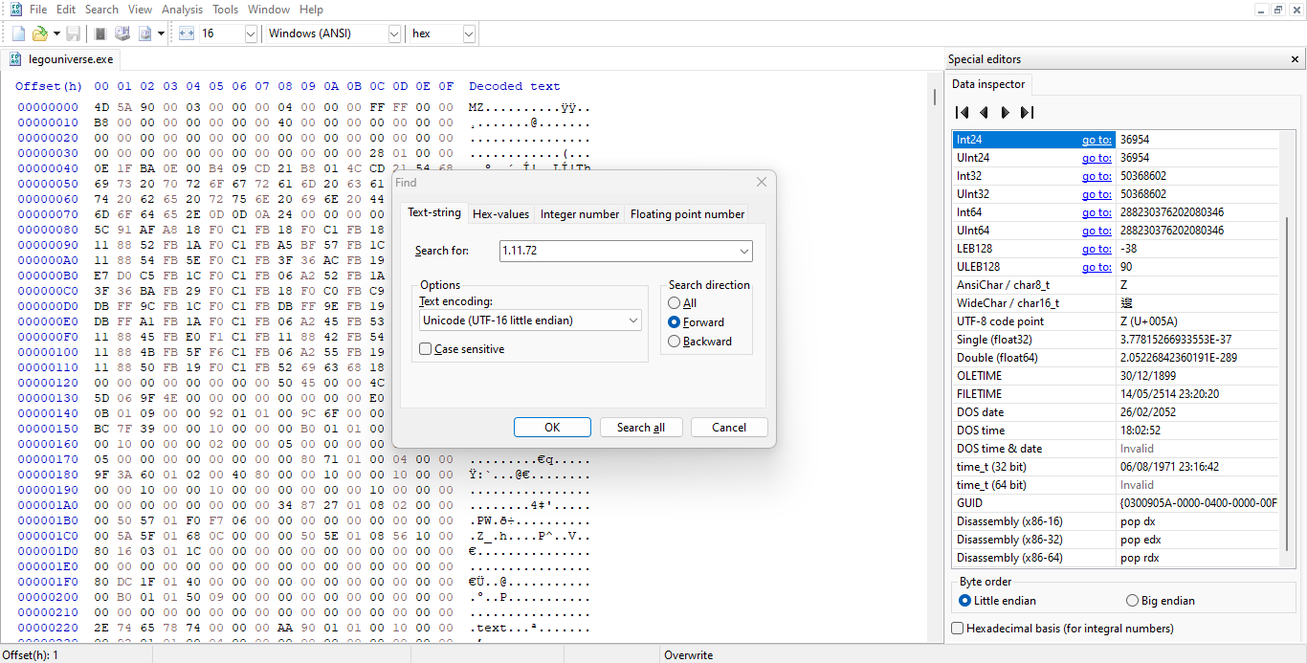This screenshot has width=1307, height=663.
Task: Click the Double (float64) value row
Action: tap(1116, 358)
